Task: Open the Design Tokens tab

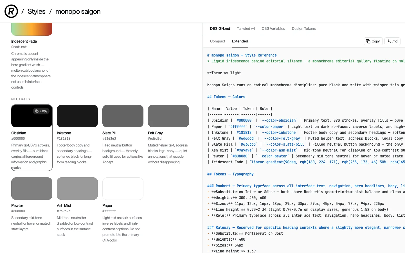Action: (x=304, y=29)
